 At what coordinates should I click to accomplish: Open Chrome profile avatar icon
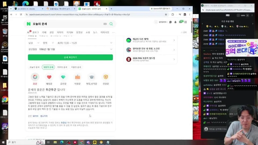(185, 15)
